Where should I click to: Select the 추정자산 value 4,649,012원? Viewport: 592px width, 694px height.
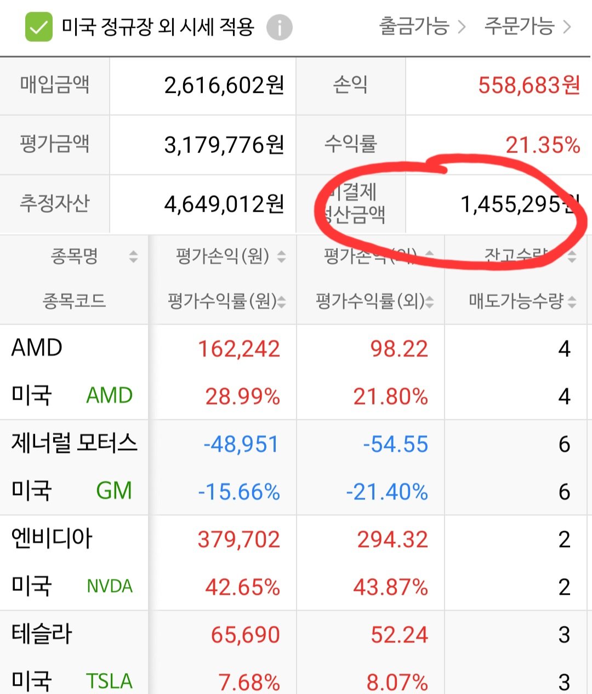coord(224,204)
